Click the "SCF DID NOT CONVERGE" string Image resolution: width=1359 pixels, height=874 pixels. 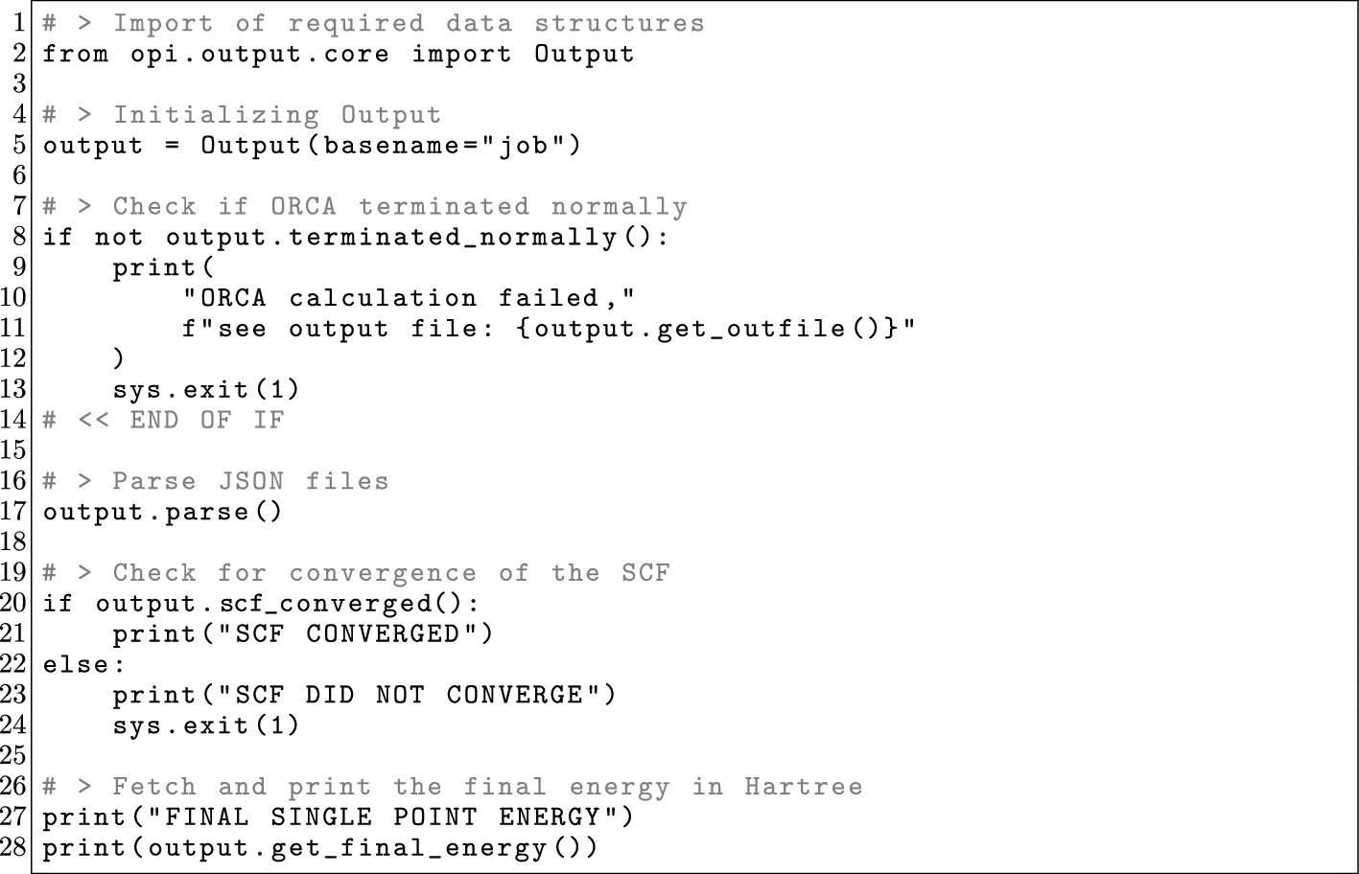409,695
